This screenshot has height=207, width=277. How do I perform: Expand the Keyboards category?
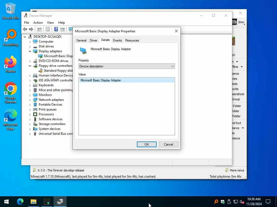point(30,85)
